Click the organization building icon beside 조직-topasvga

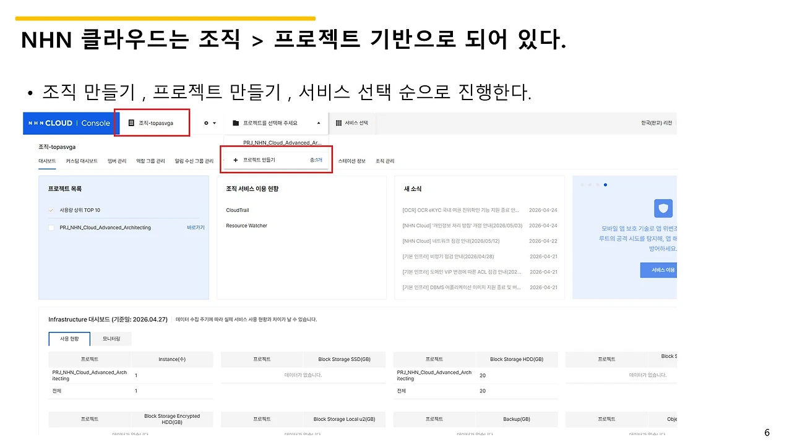click(x=132, y=122)
